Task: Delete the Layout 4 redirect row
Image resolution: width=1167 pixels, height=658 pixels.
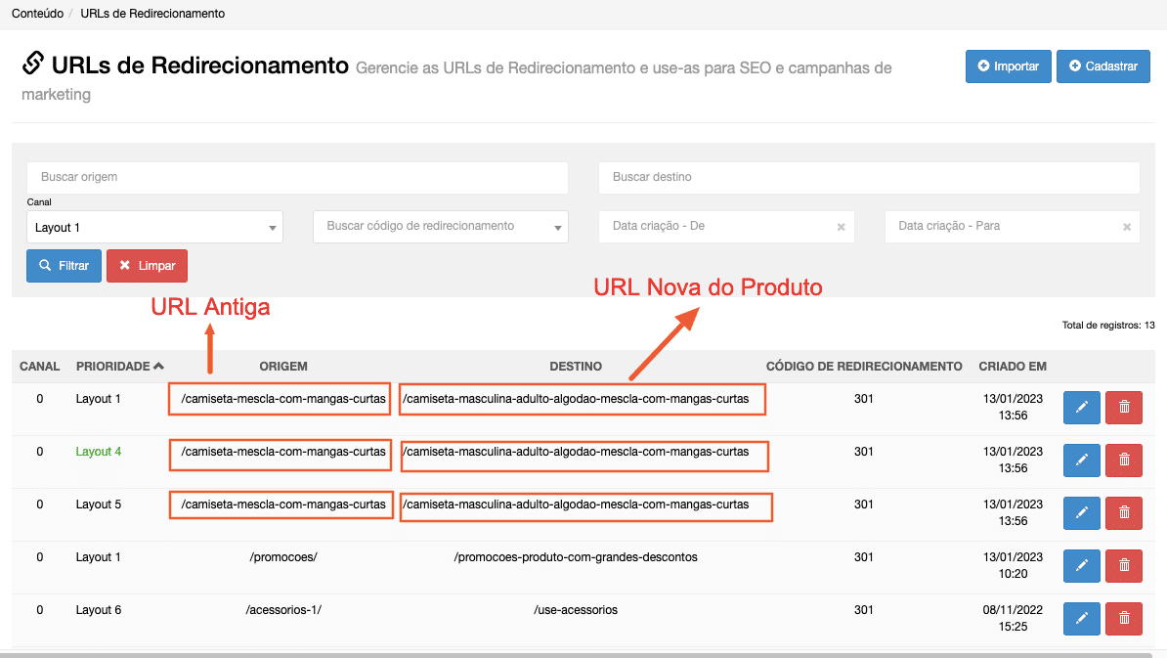Action: pos(1124,460)
